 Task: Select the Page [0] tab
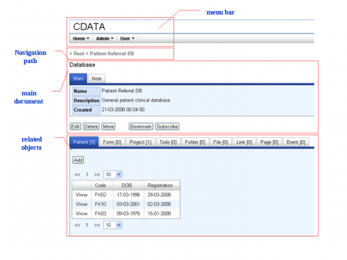click(x=269, y=142)
